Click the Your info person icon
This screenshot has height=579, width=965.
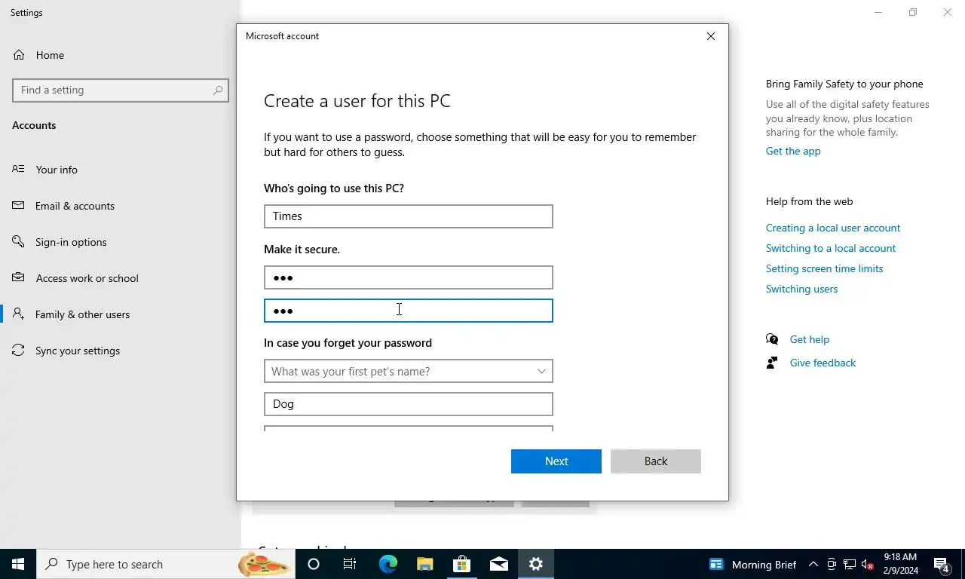[18, 169]
